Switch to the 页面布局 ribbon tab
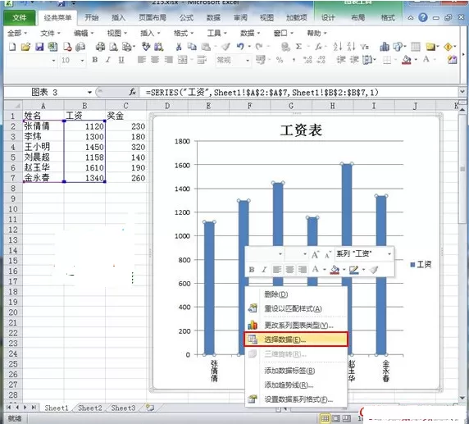The height and width of the screenshot is (424, 469). [x=153, y=18]
